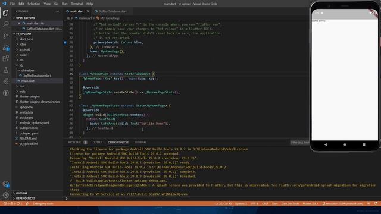
Task: Expand the test folder
Action: click(x=22, y=86)
